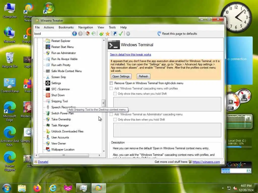Select 'Run as Administrator' in the tree
The image size is (258, 193).
coord(63,53)
